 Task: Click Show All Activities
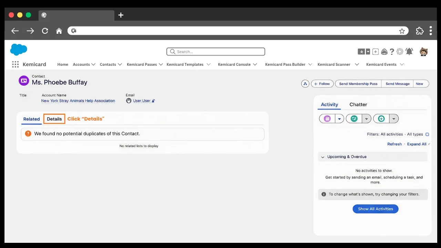click(x=376, y=209)
